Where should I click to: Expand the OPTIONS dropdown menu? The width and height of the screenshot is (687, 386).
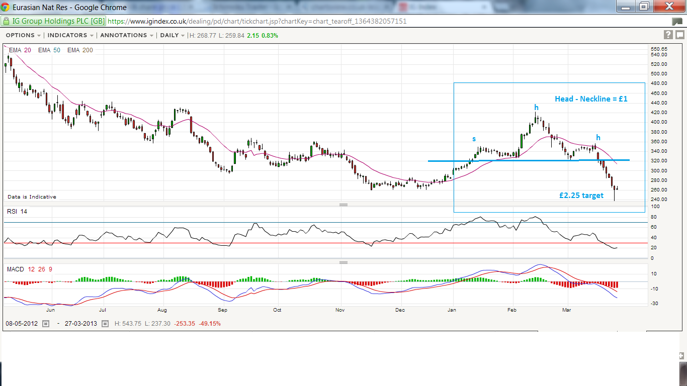click(23, 35)
